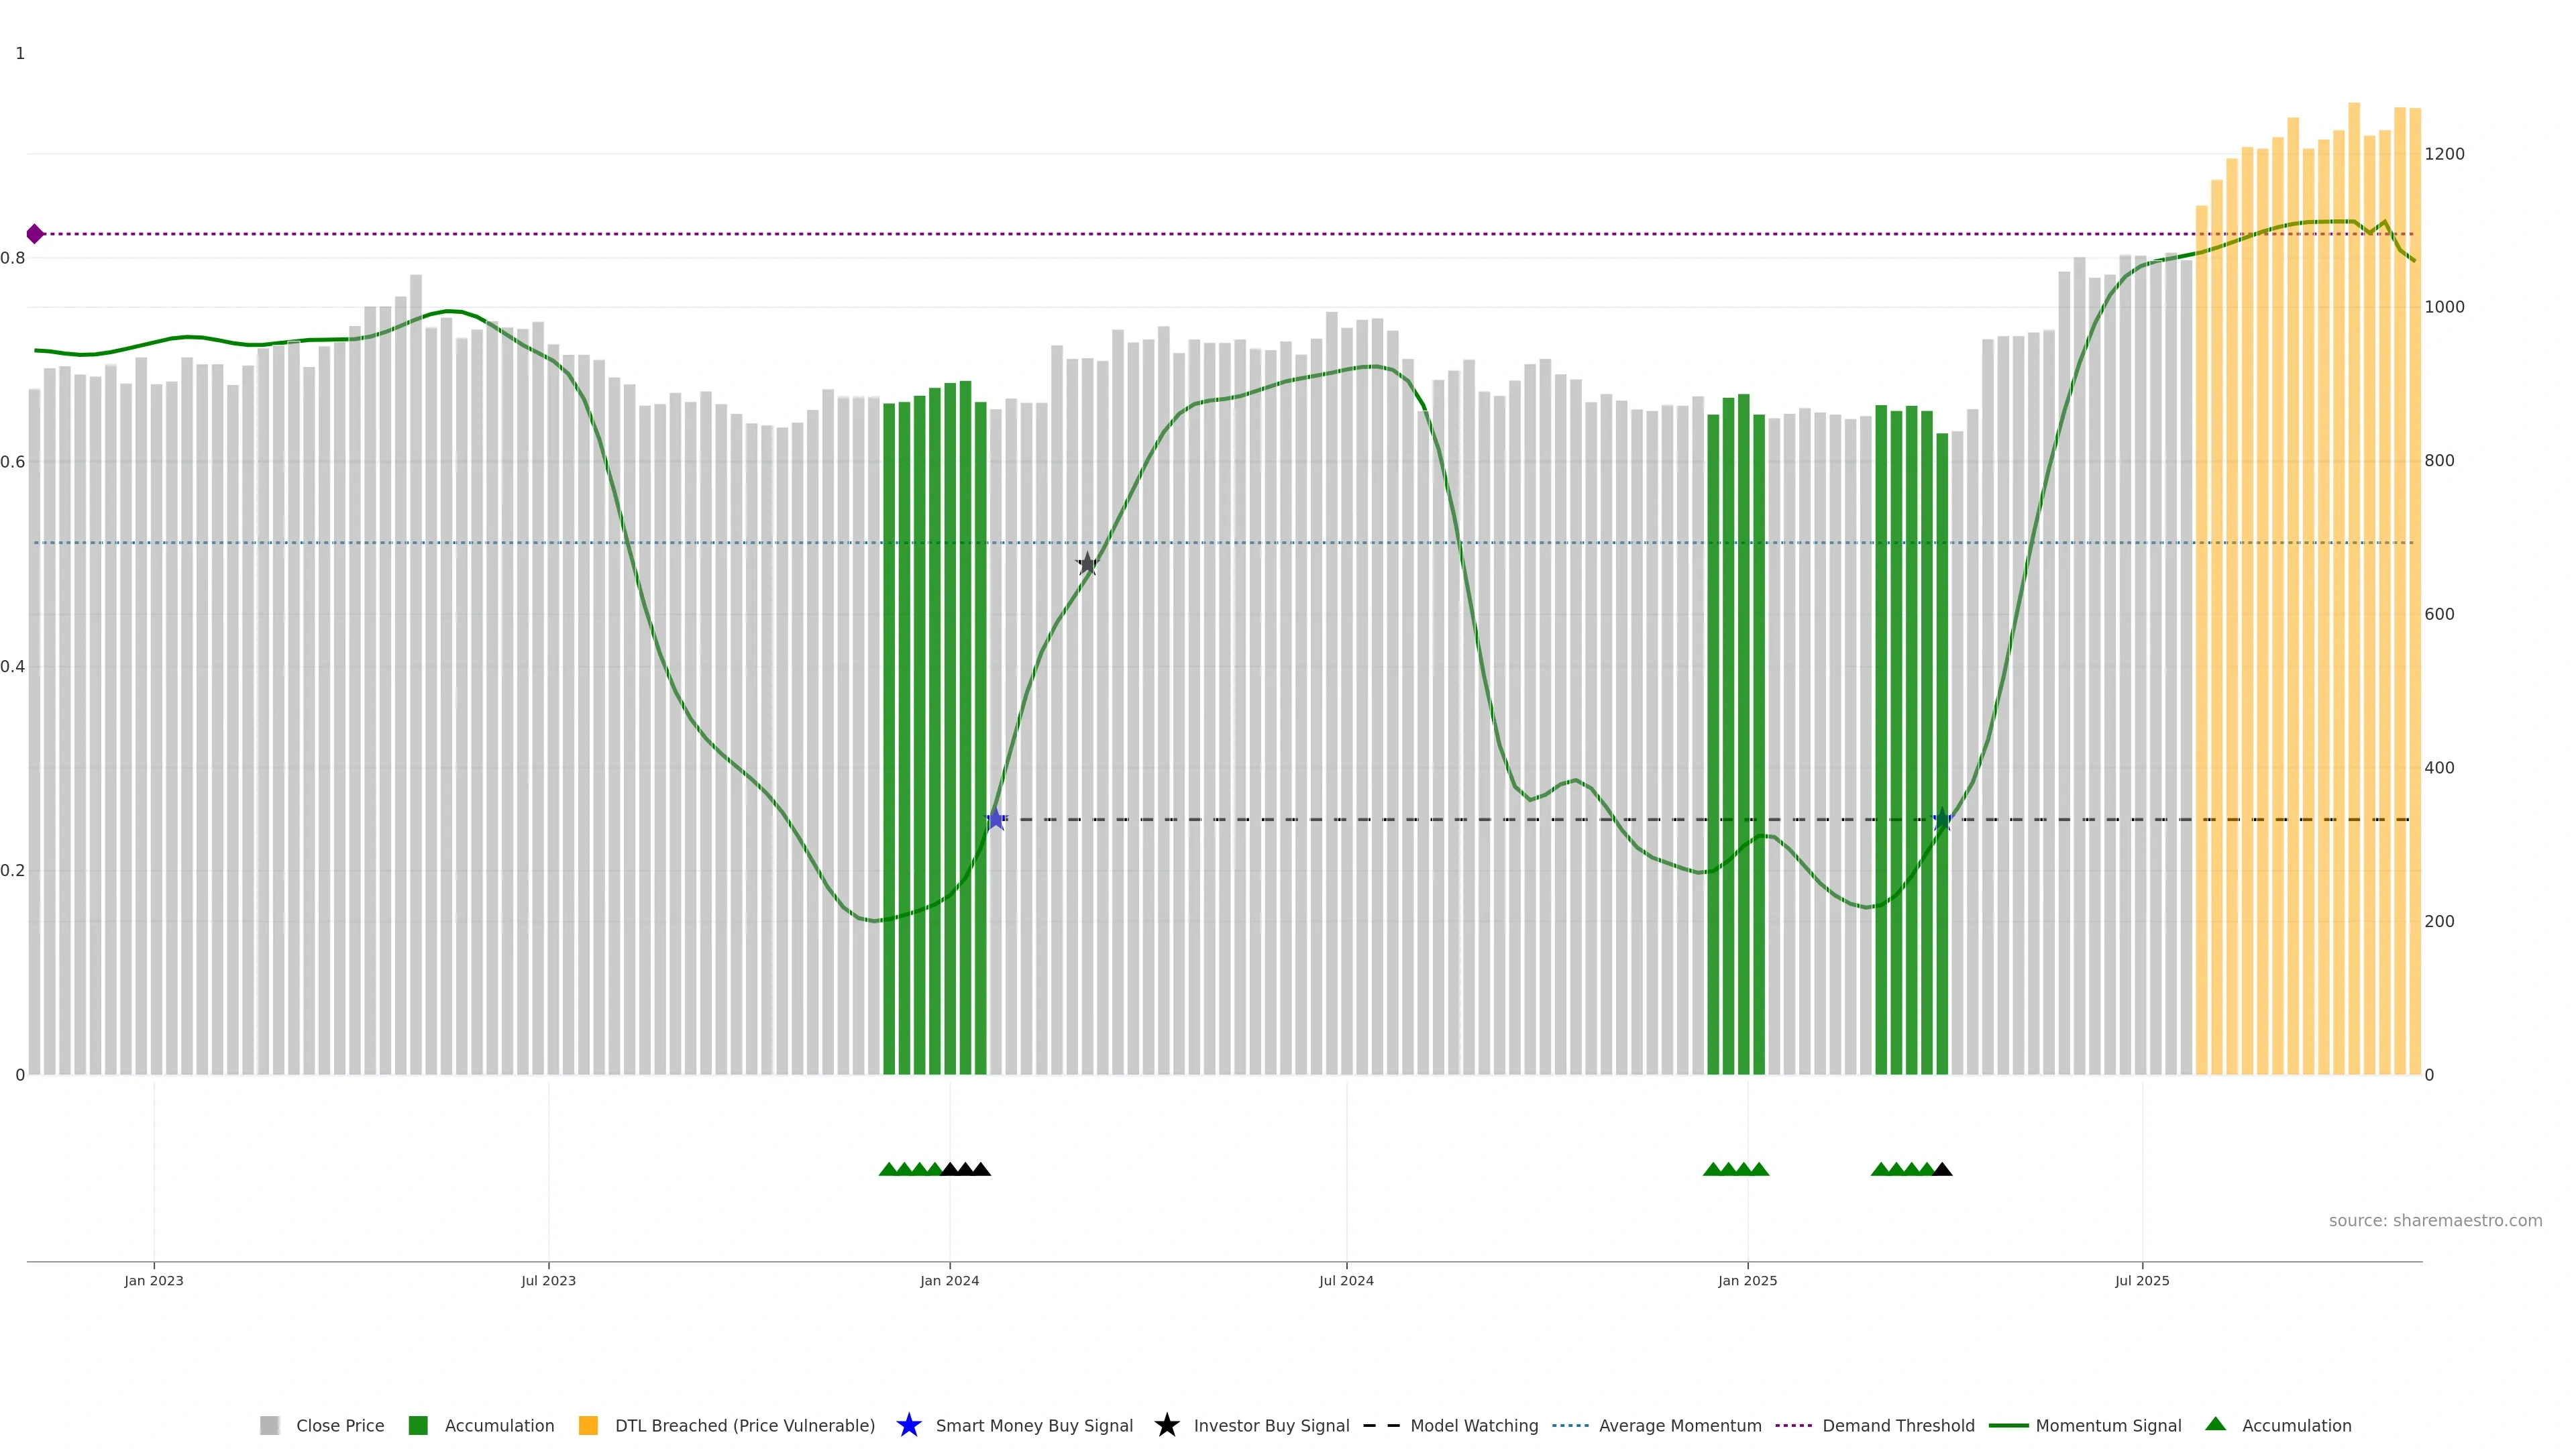2576x1449 pixels.
Task: Click the 1200 right-axis label
Action: (x=2444, y=154)
